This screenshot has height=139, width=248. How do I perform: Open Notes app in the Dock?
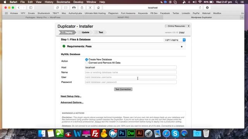tap(51, 134)
